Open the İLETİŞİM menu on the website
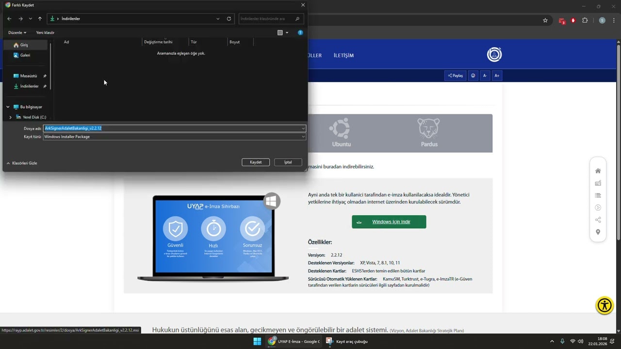Image resolution: width=621 pixels, height=349 pixels. coord(343,55)
